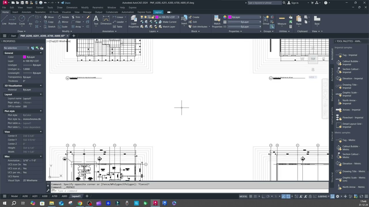Add a Linear dimension
The image size is (369, 207).
coord(118,17)
